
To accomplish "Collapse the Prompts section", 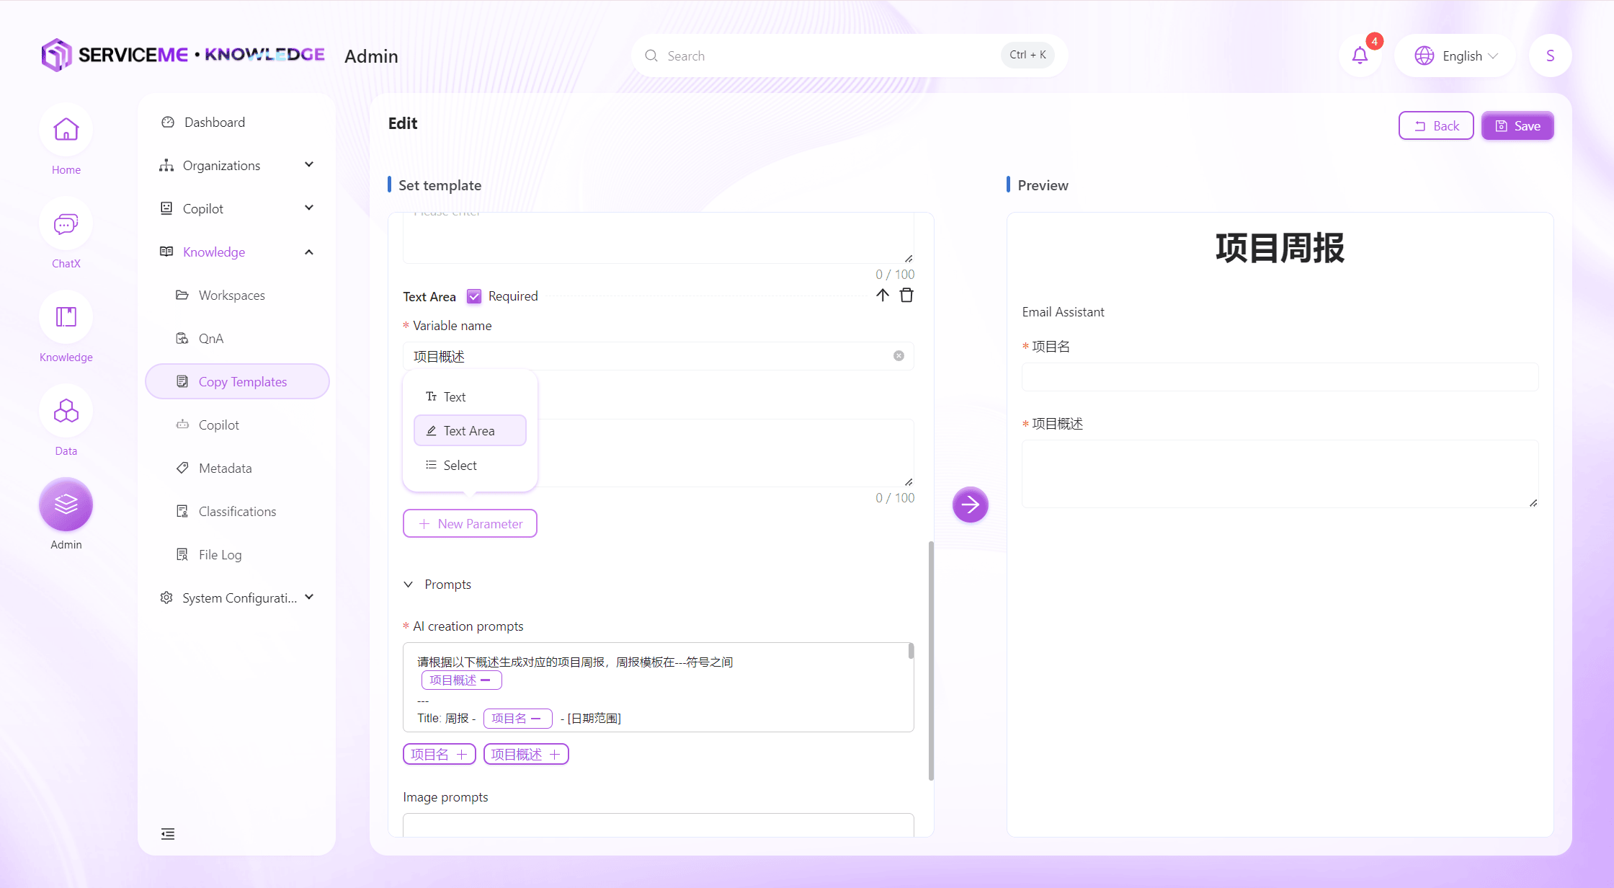I will click(x=409, y=585).
